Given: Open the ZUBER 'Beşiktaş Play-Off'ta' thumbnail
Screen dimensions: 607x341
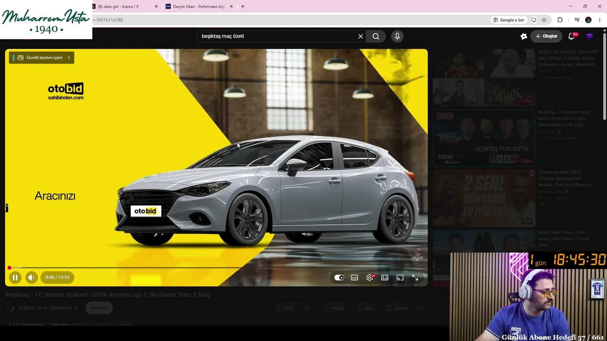Looking at the screenshot, I should tap(483, 138).
